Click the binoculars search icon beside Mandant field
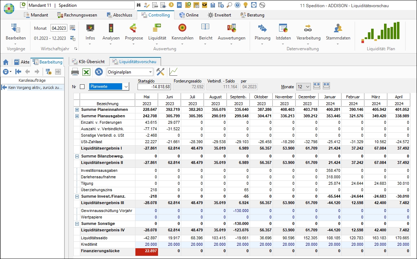This screenshot has width=417, height=259. click(x=139, y=5)
